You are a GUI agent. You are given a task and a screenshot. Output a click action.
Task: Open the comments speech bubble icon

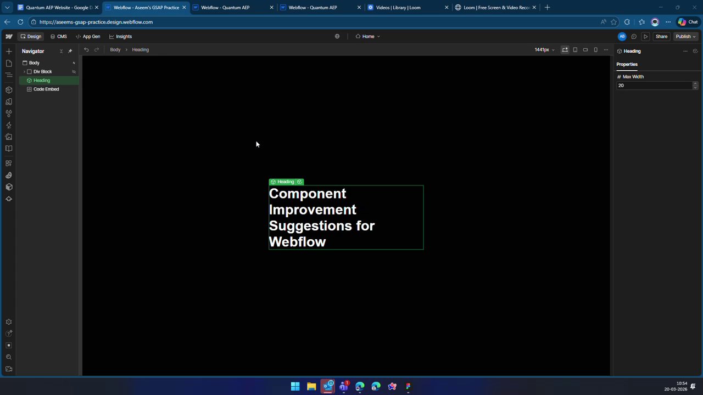click(x=634, y=36)
